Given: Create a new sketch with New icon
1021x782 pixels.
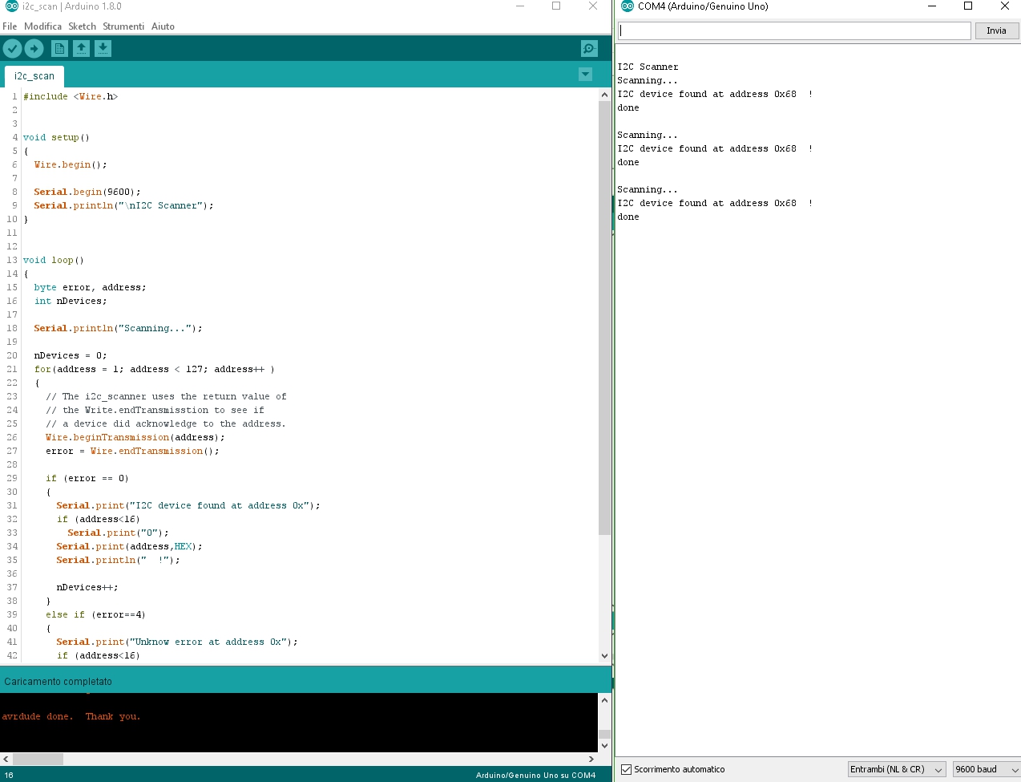Looking at the screenshot, I should (x=59, y=49).
